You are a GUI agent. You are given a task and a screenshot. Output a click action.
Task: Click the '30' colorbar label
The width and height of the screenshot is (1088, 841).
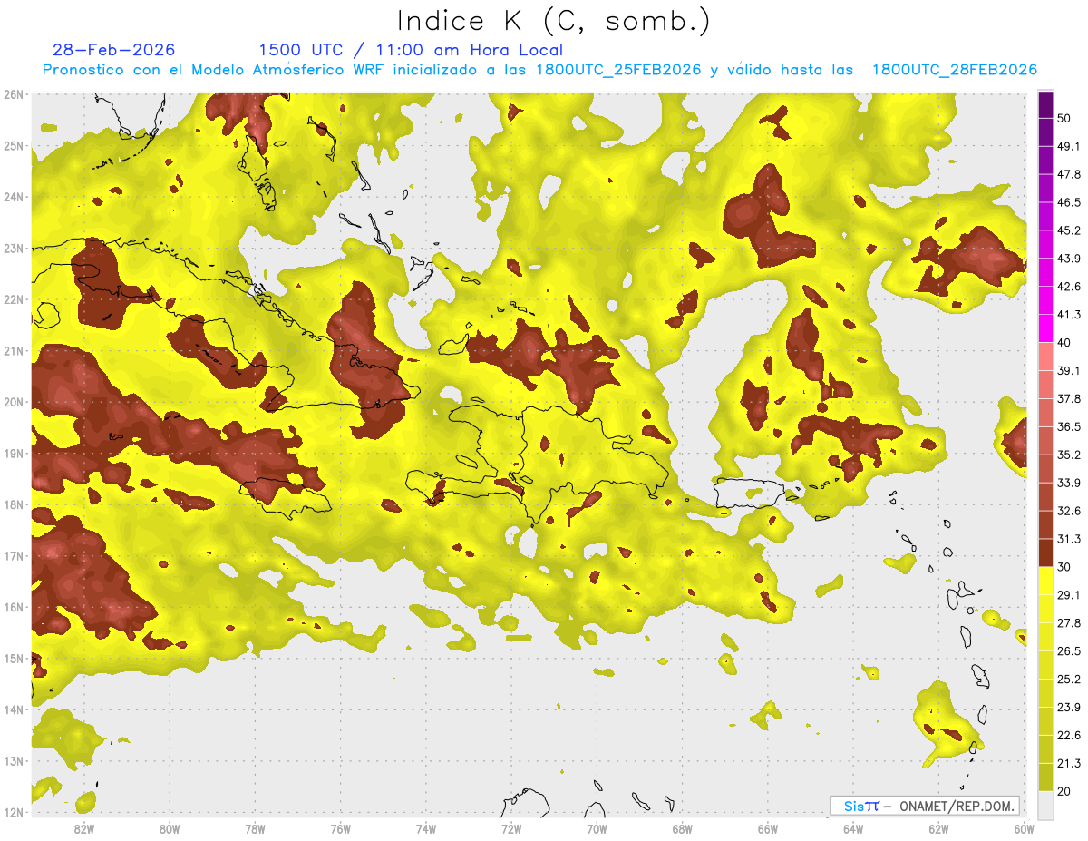click(1064, 567)
